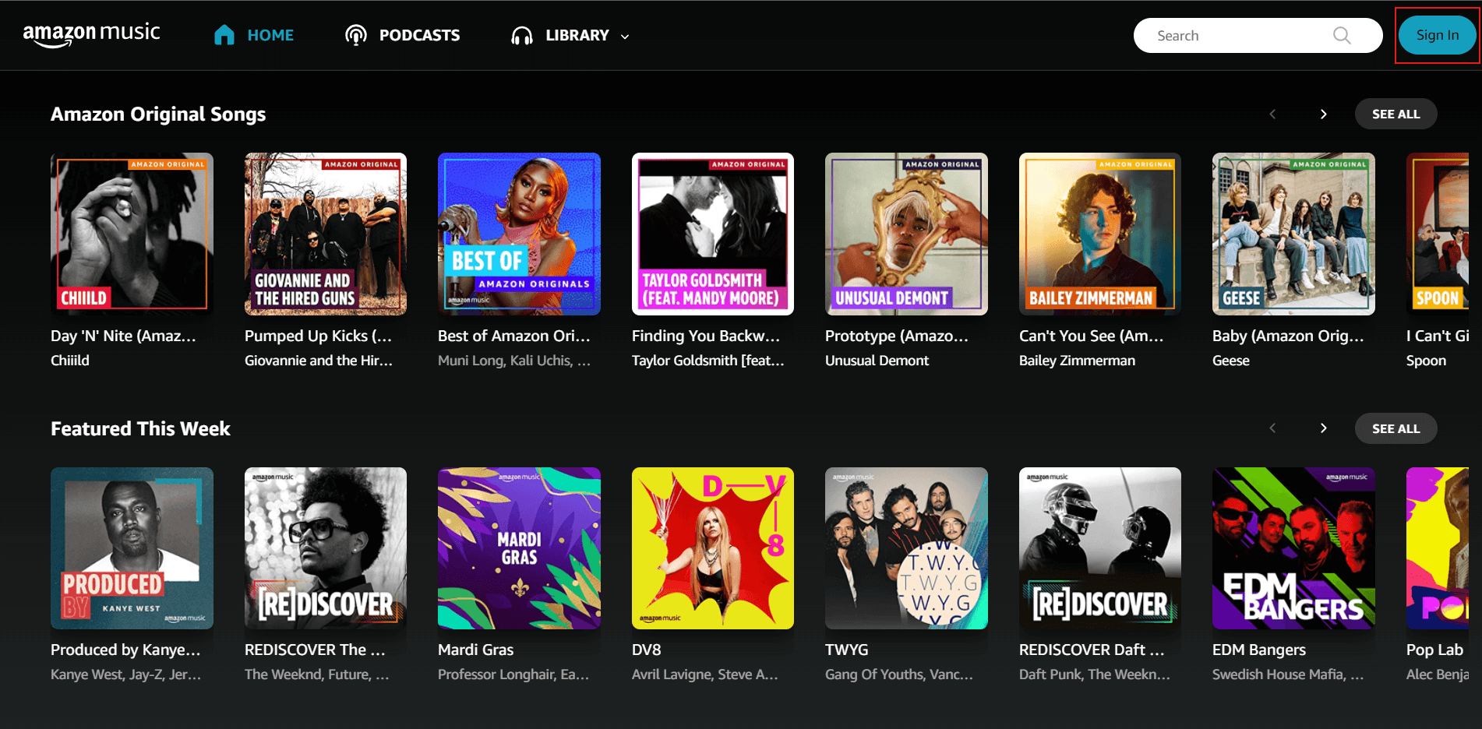
Task: Open the Pop Lab playlist cover
Action: point(1438,548)
